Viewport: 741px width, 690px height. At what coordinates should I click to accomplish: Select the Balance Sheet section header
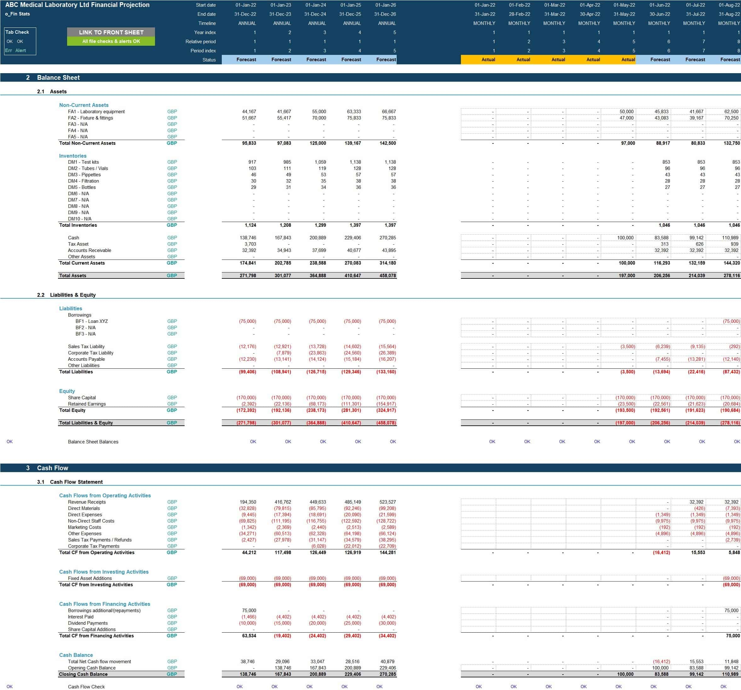tap(58, 78)
